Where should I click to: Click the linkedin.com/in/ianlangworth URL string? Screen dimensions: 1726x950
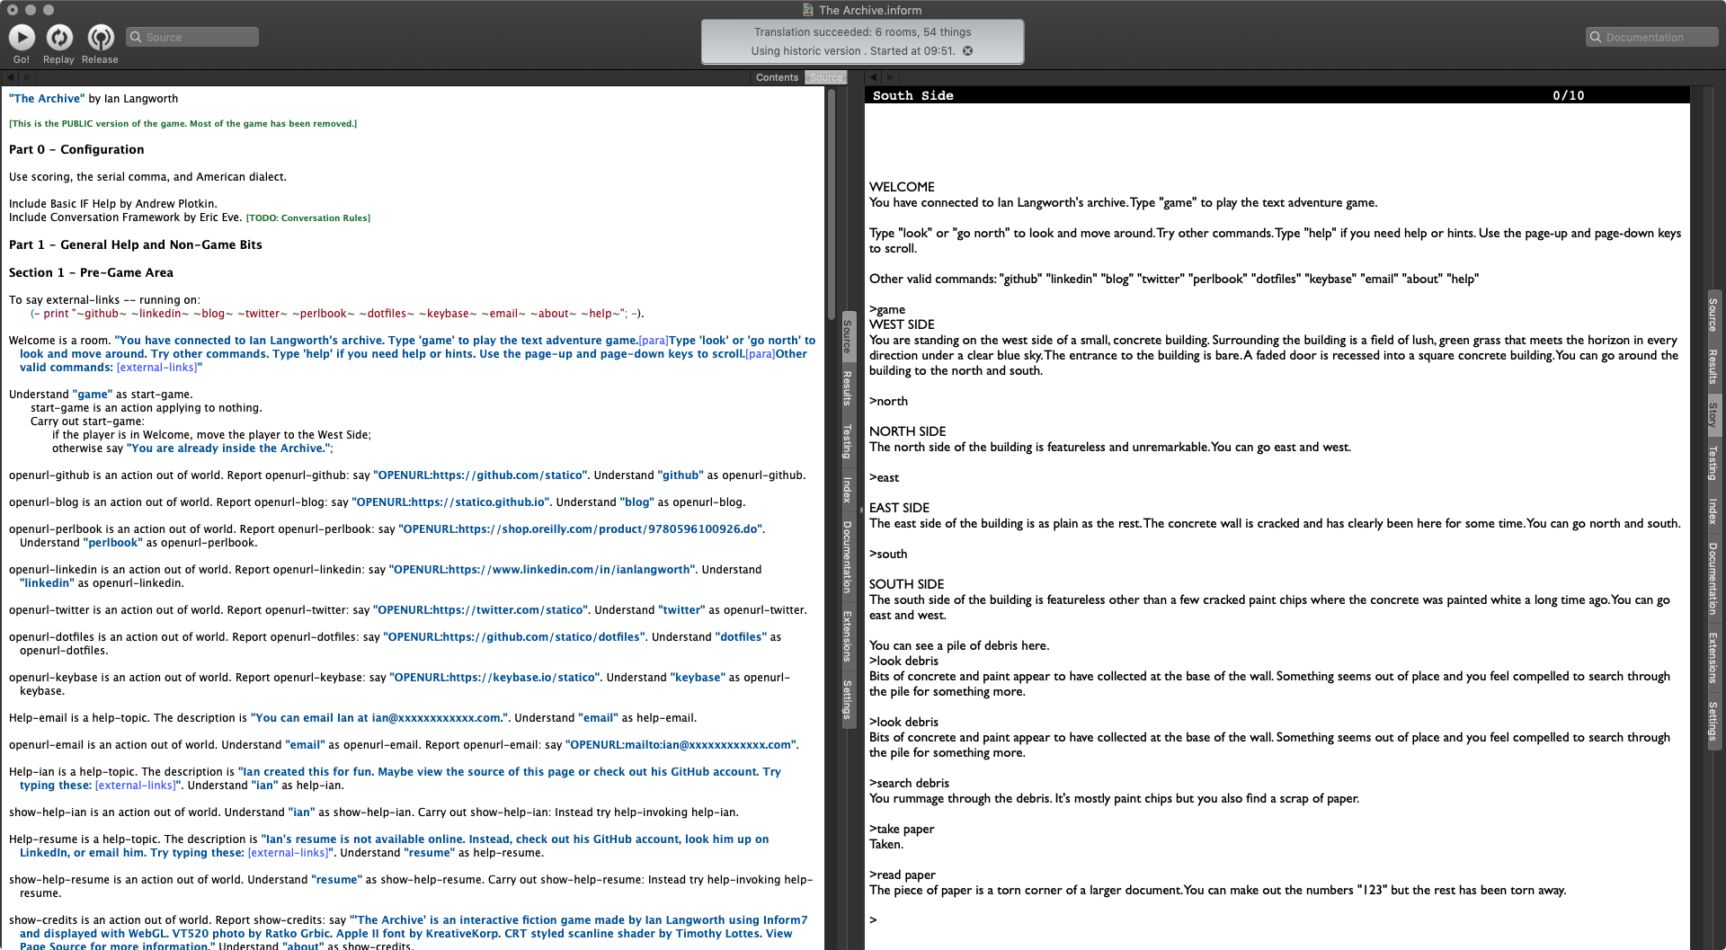point(542,570)
